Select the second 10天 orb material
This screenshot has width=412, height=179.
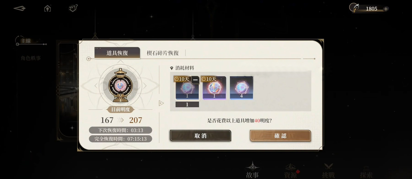214,88
